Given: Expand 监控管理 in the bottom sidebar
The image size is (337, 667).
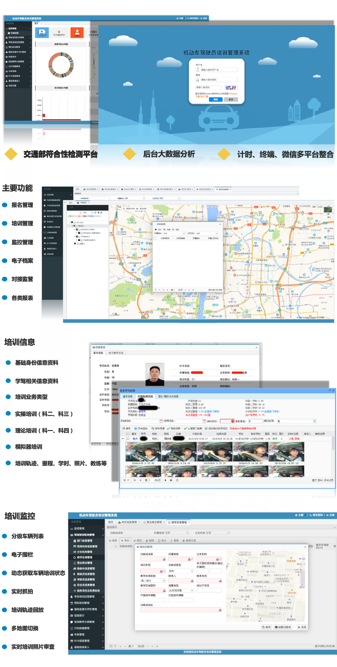Looking at the screenshot, I should 87,529.
